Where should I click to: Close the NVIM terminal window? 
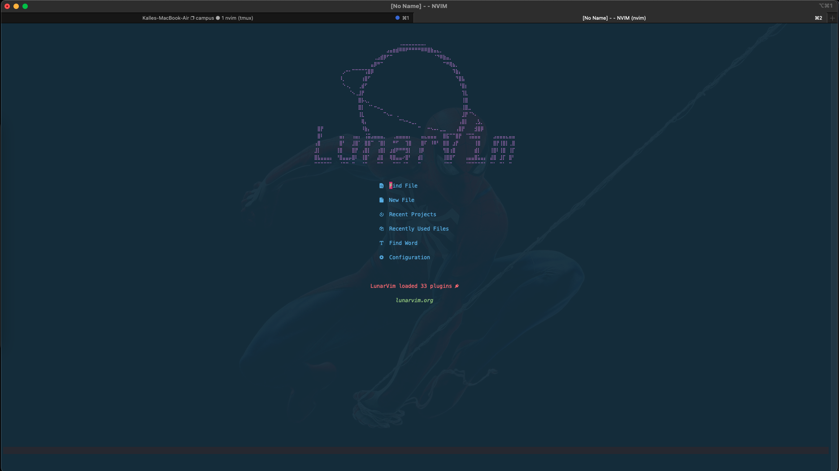pyautogui.click(x=7, y=6)
